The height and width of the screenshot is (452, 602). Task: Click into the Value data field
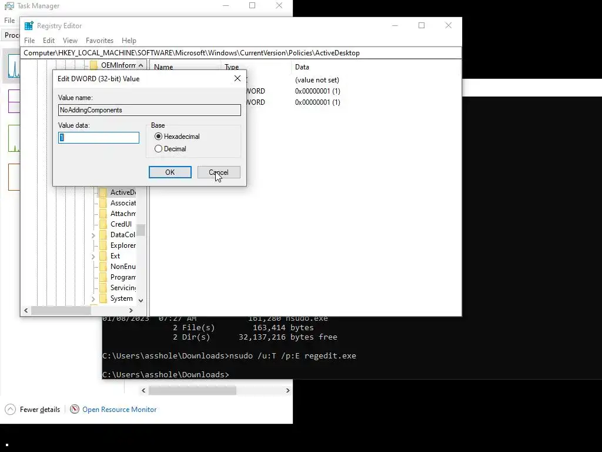tap(99, 138)
